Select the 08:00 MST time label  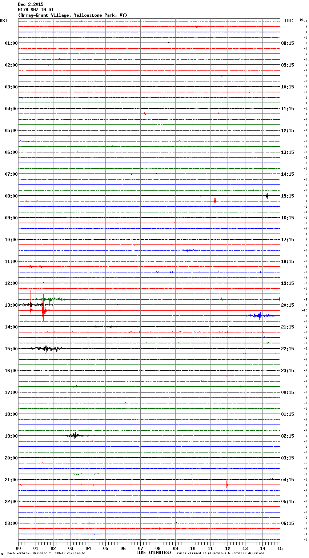point(11,196)
